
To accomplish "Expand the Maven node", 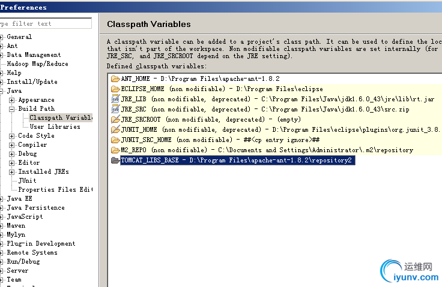I will coord(1,226).
